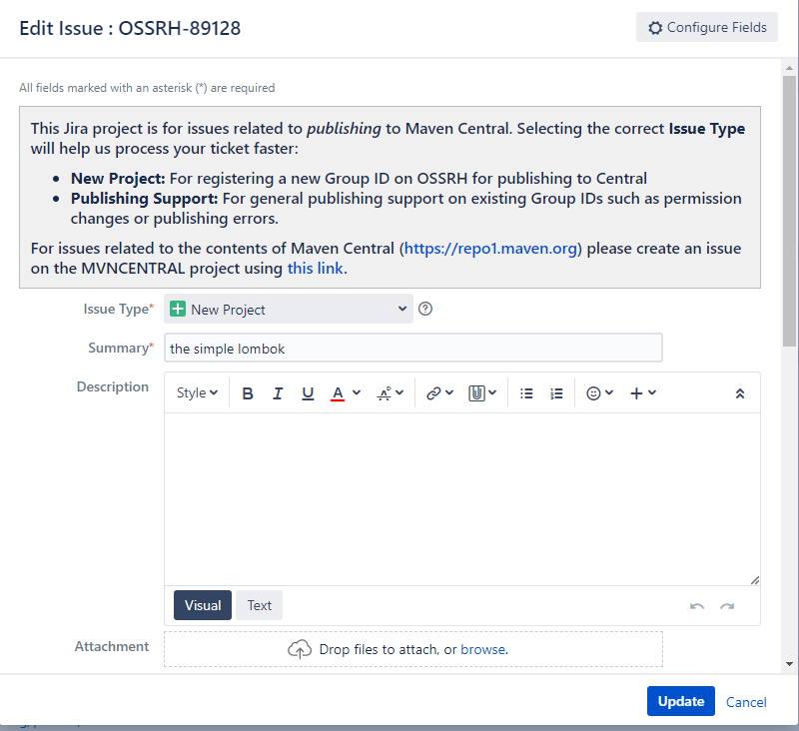799x731 pixels.
Task: Open the Issue Type dropdown
Action: tap(288, 309)
